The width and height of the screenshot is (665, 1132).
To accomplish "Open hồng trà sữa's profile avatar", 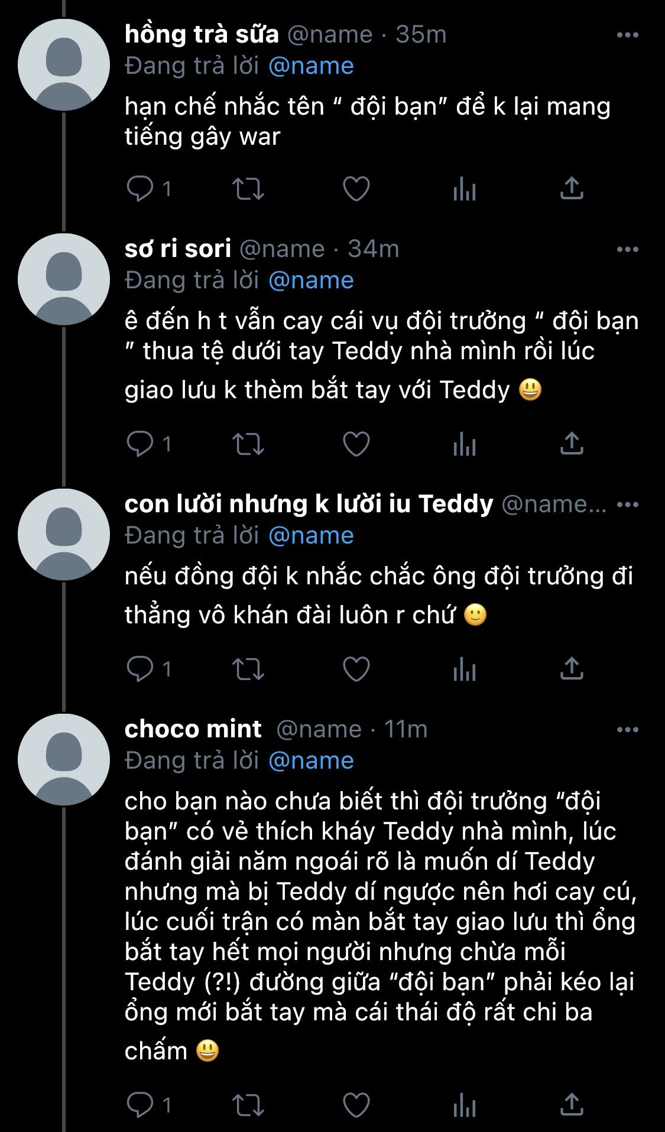I will (64, 65).
